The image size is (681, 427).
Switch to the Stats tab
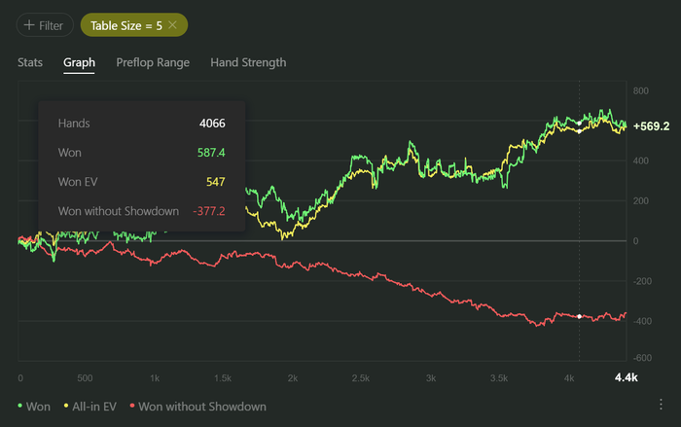pos(30,62)
